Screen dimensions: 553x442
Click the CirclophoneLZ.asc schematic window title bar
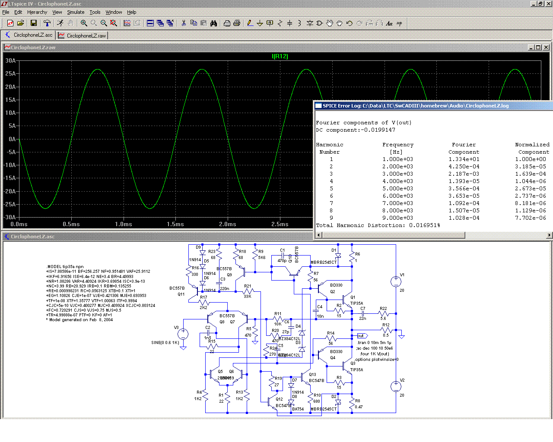tap(158, 237)
